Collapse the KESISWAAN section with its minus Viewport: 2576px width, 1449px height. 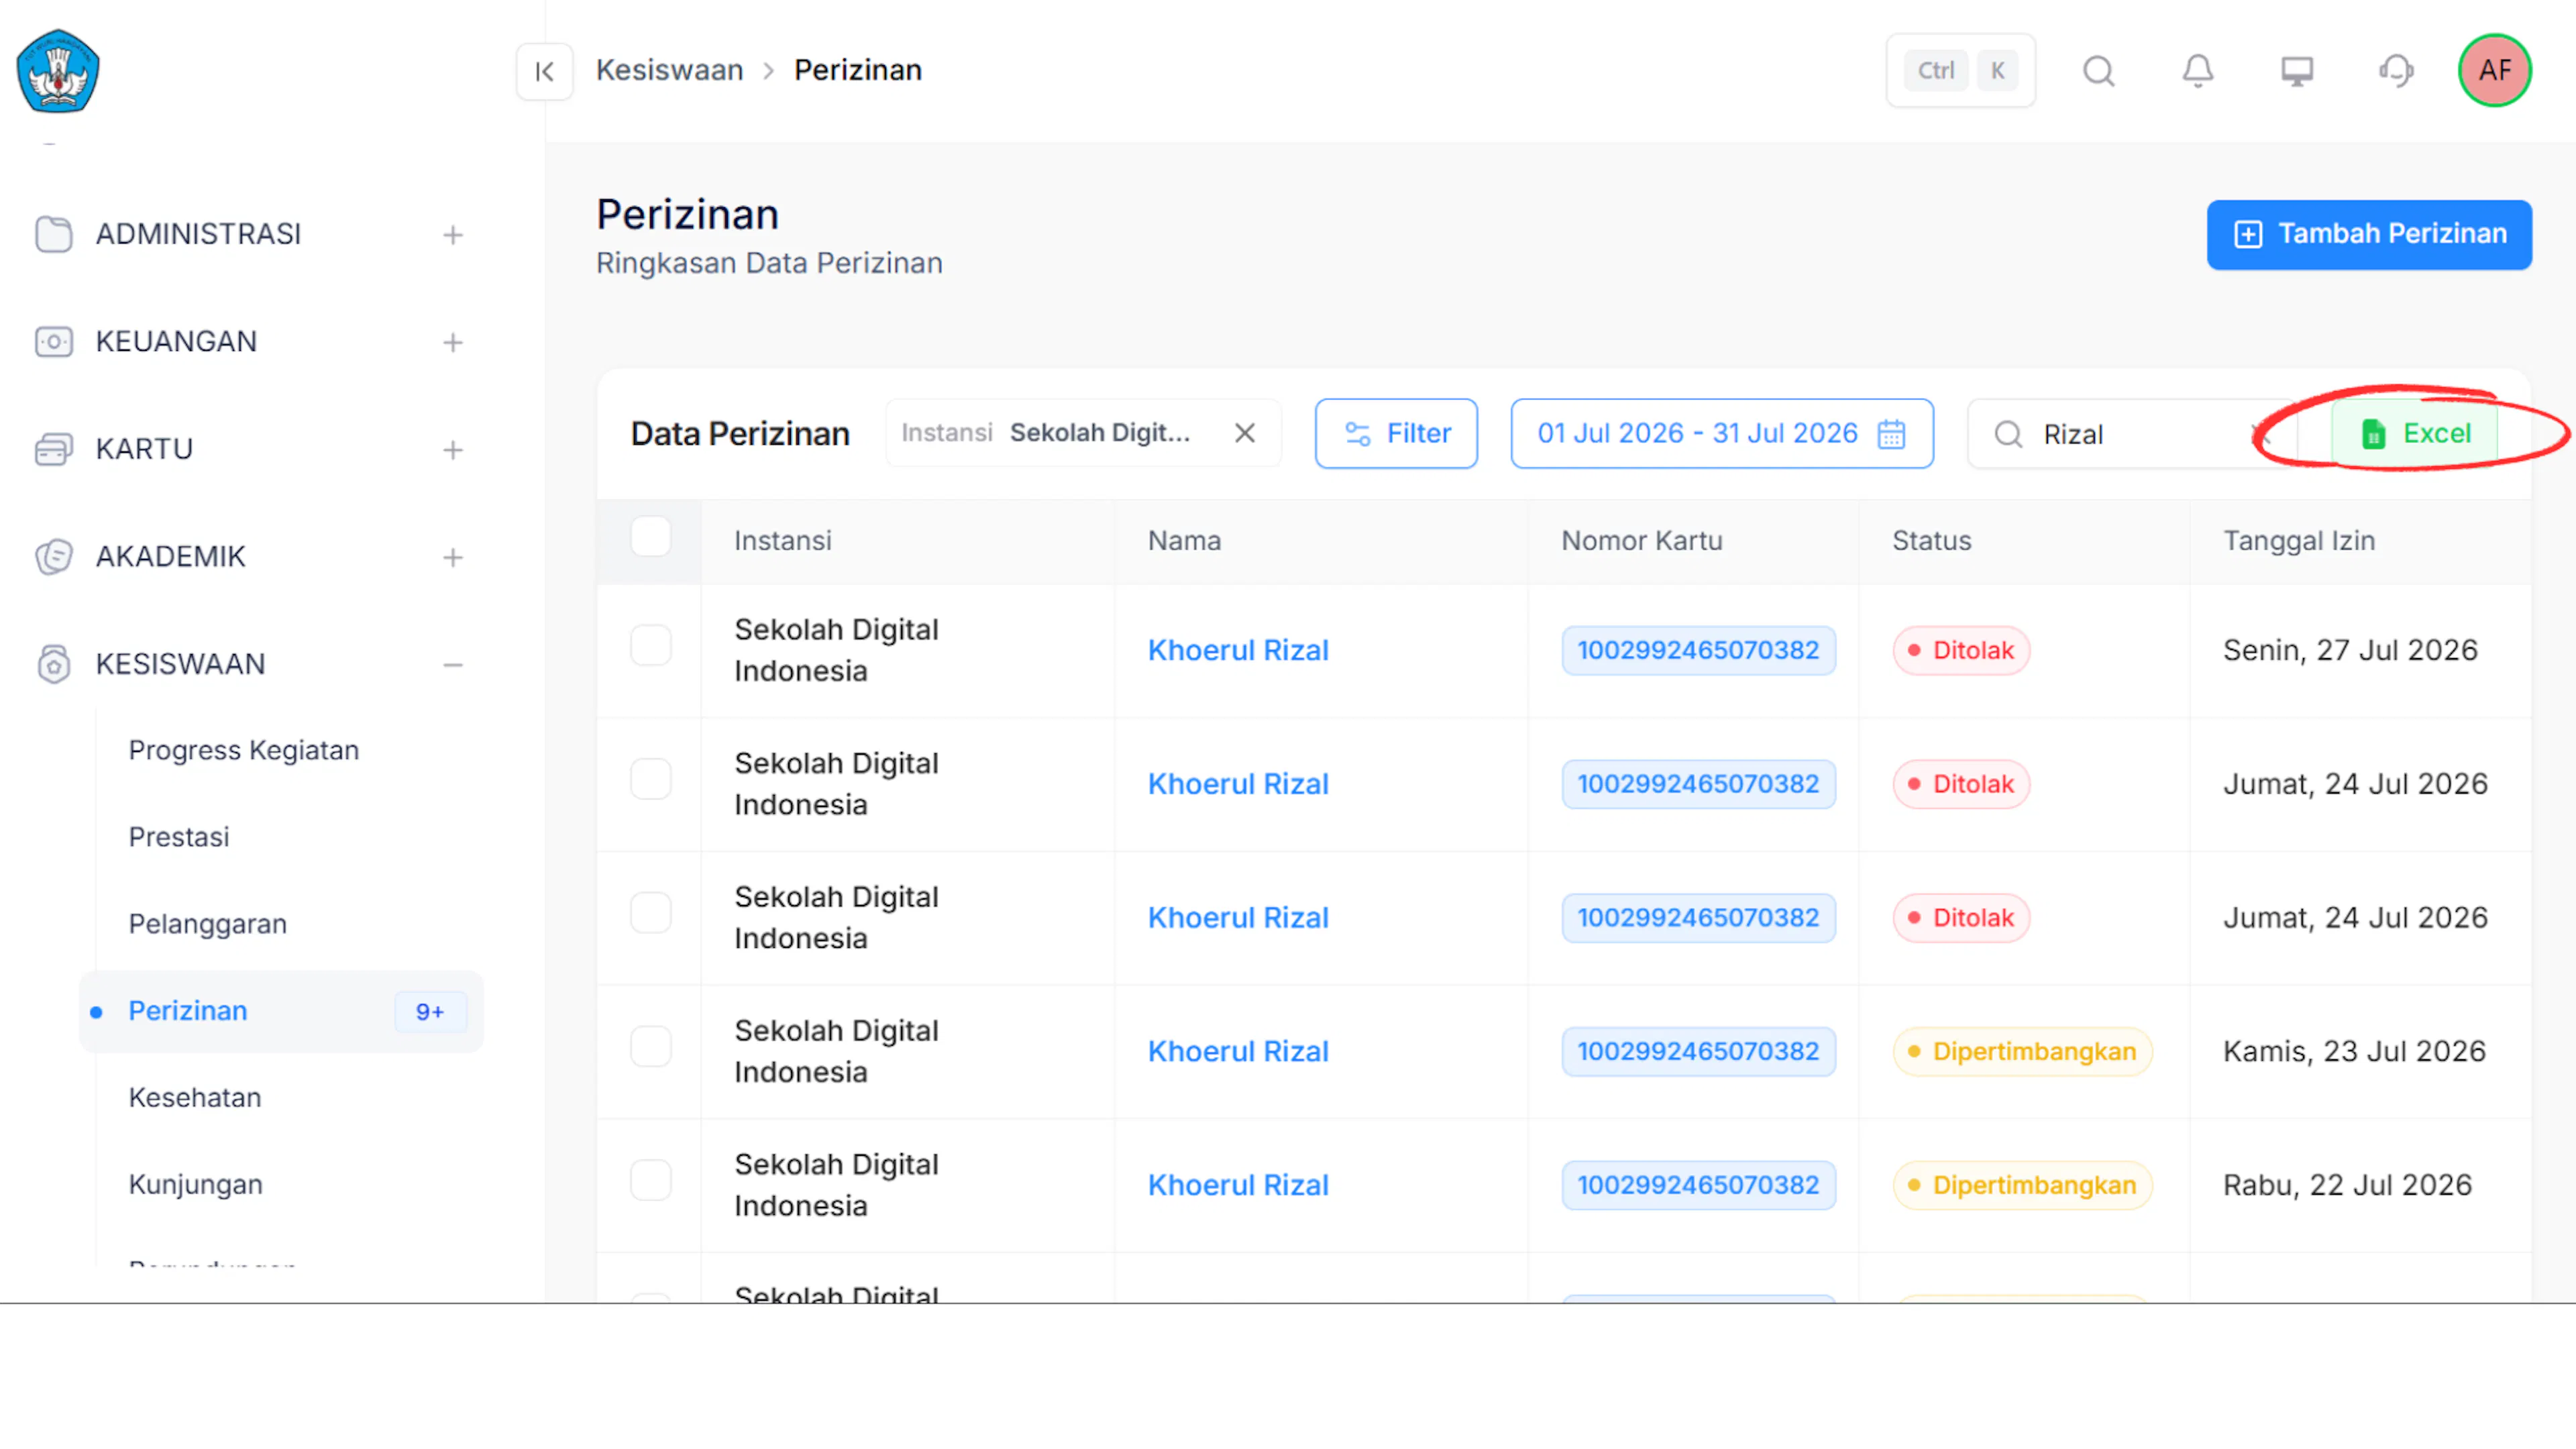(453, 665)
